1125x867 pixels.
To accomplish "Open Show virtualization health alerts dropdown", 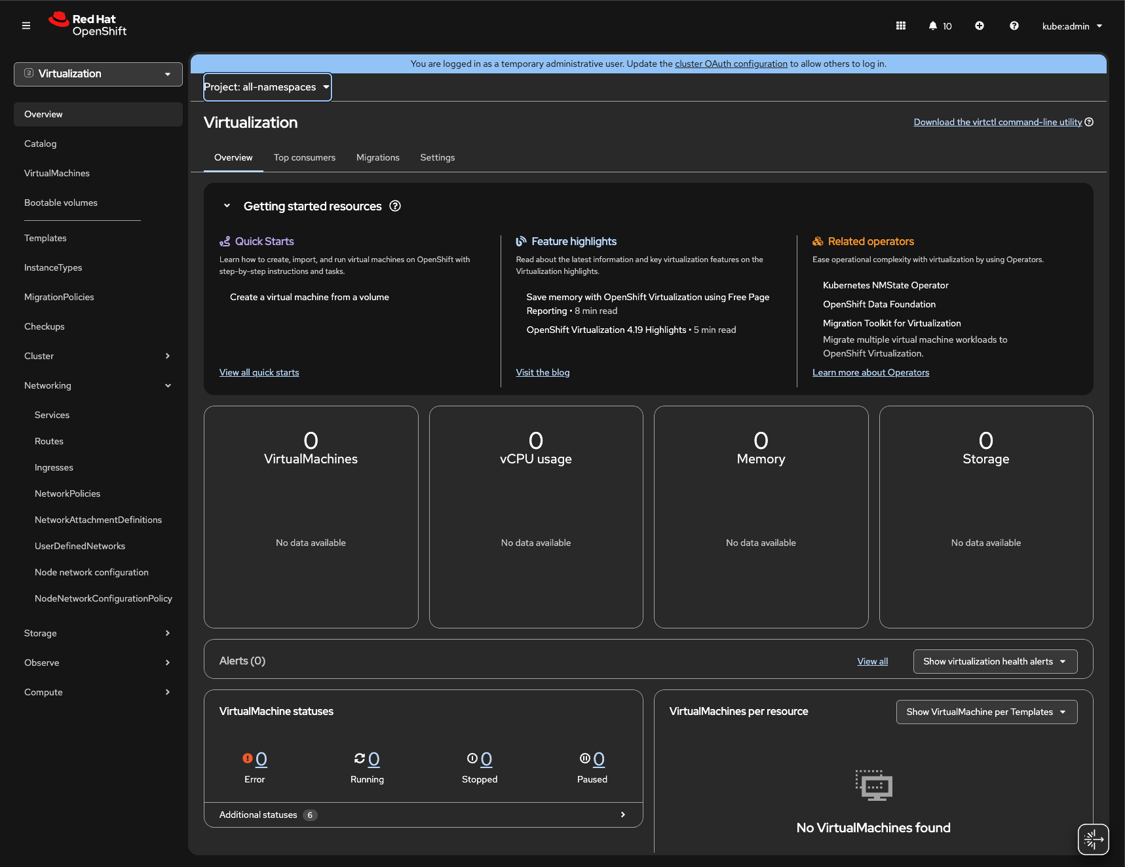I will (995, 661).
